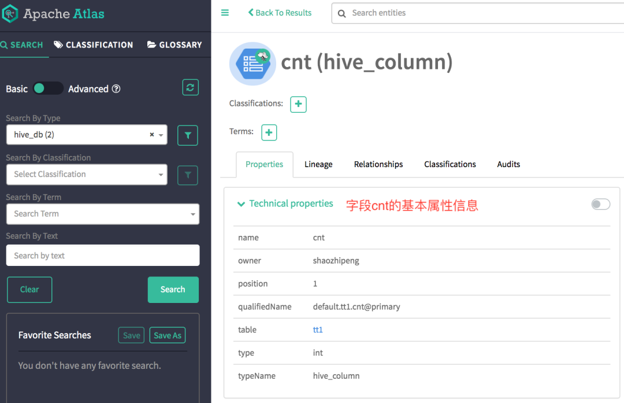Click the Save favorite search button
The image size is (624, 403).
point(131,335)
